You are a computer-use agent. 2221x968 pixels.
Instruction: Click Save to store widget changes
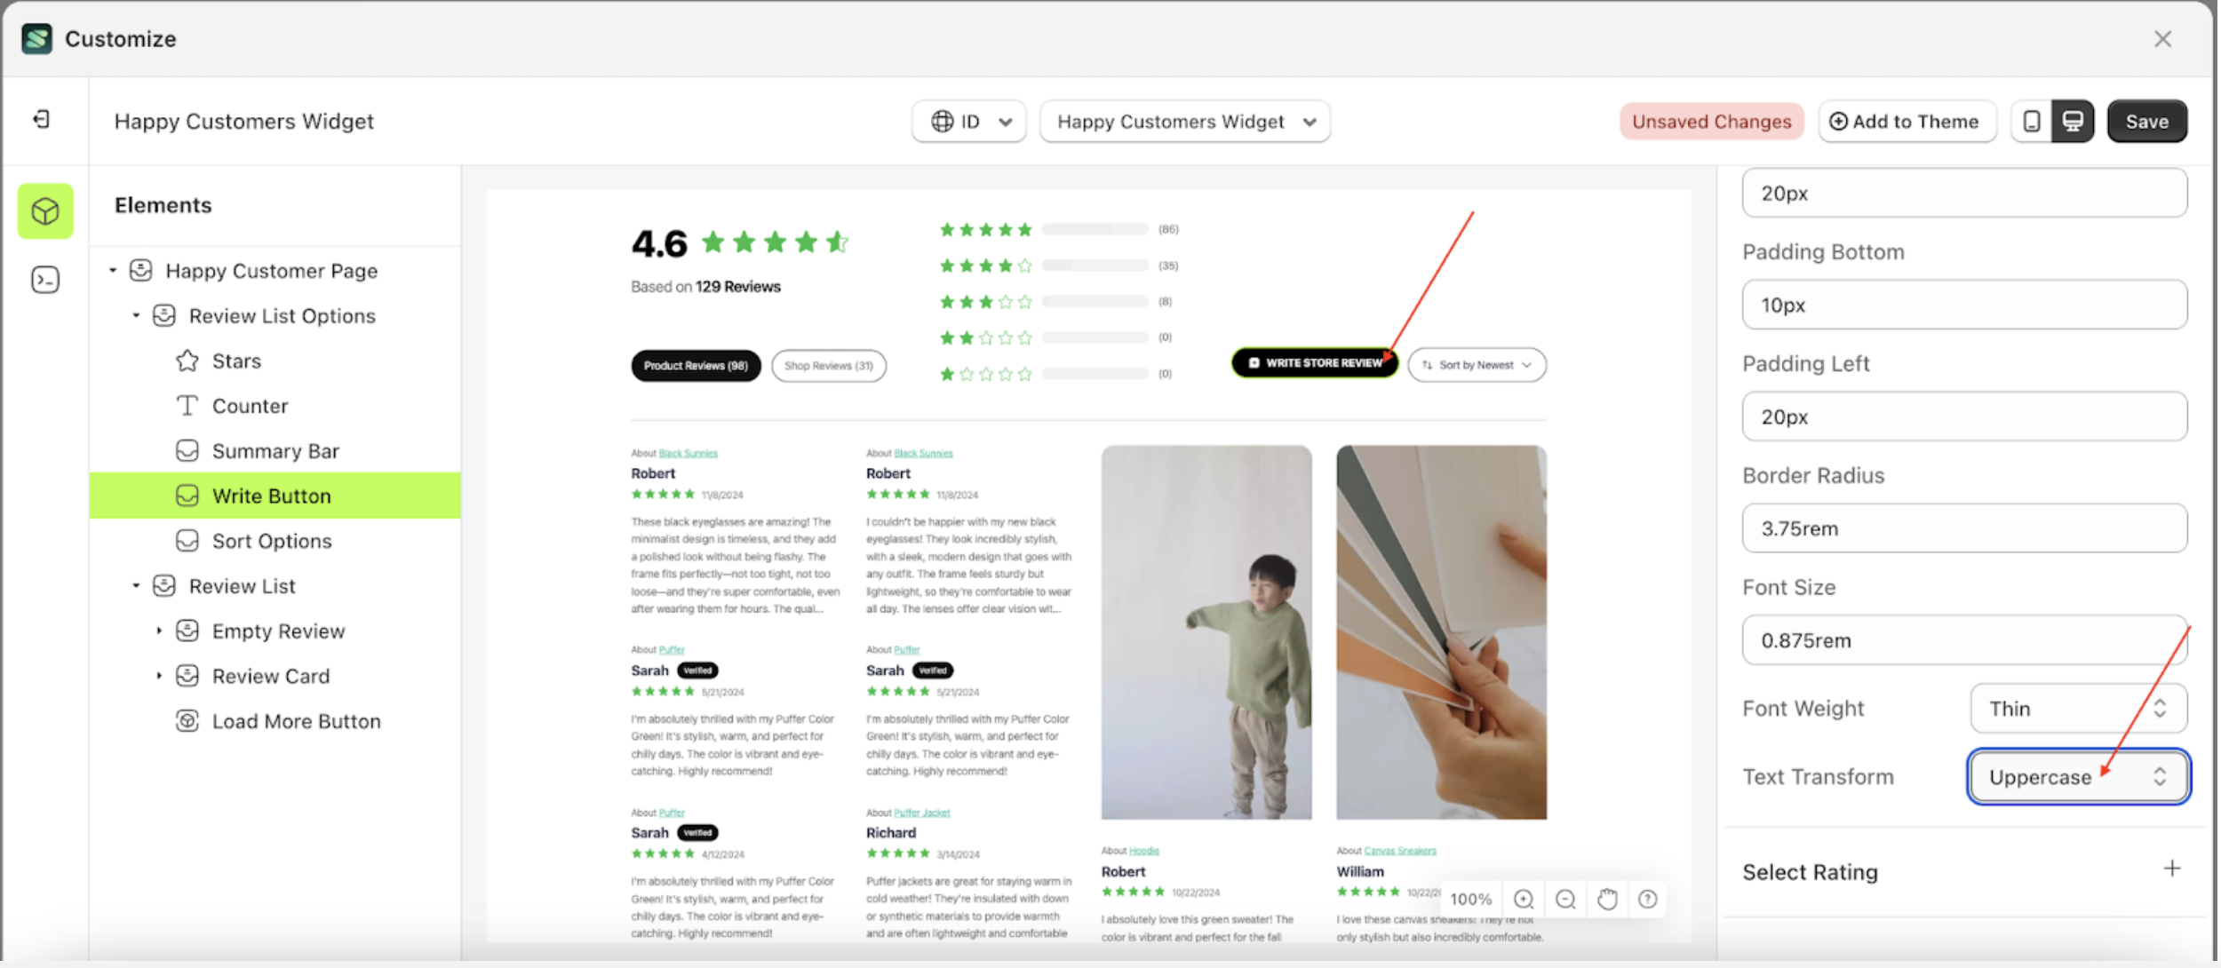(x=2147, y=121)
